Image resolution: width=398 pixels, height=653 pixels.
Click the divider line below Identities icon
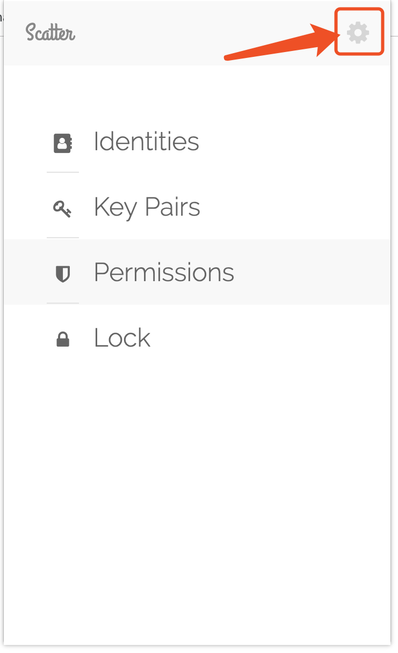point(63,172)
